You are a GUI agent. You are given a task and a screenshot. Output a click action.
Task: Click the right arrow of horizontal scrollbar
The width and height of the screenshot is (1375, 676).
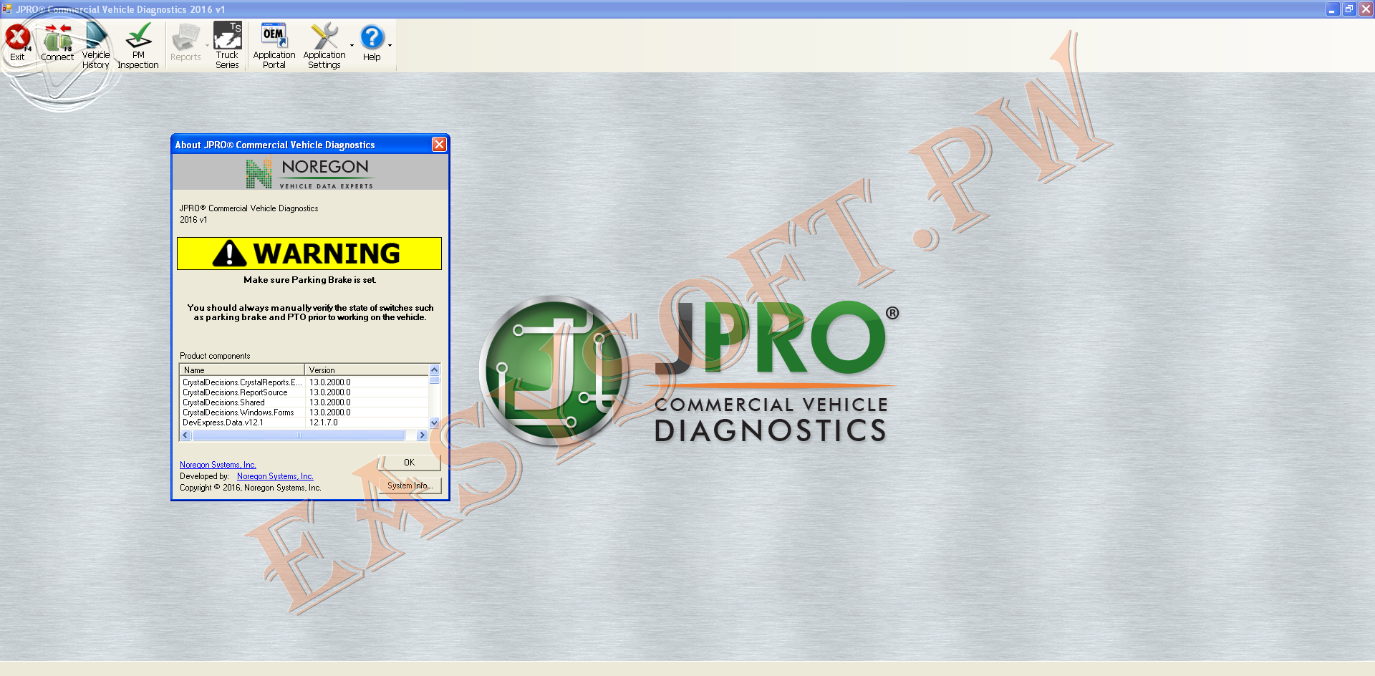[422, 435]
